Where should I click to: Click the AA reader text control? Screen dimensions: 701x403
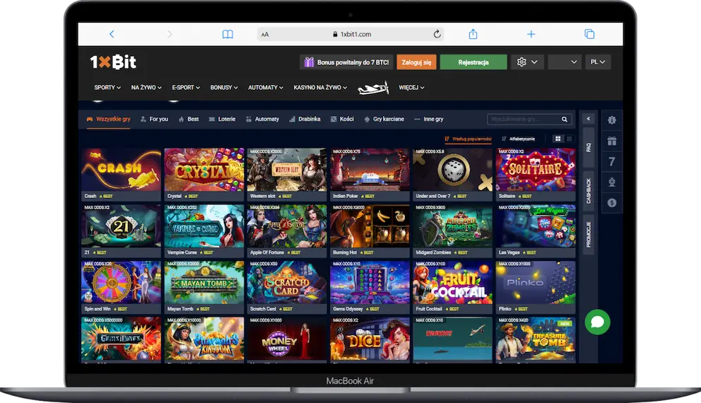click(x=265, y=34)
